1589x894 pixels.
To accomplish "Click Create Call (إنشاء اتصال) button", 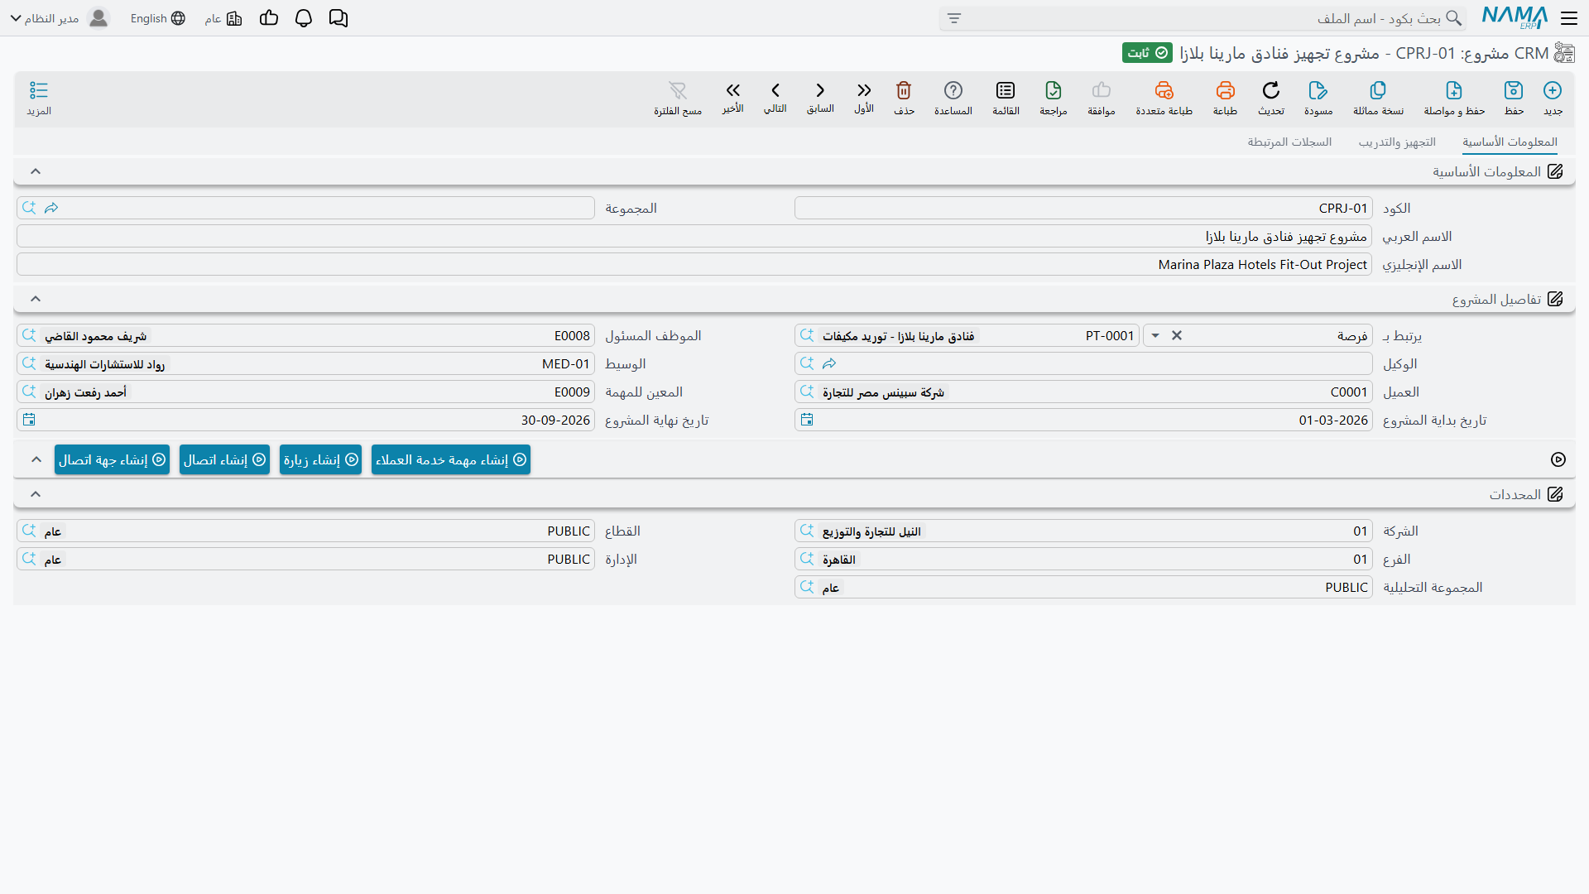I will tap(224, 459).
